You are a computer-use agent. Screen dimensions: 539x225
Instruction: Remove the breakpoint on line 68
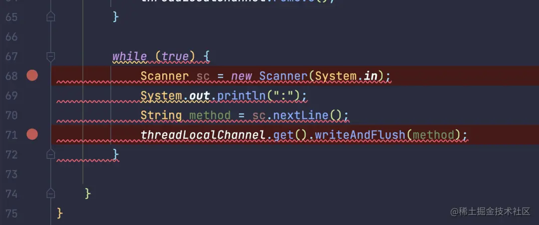(32, 76)
